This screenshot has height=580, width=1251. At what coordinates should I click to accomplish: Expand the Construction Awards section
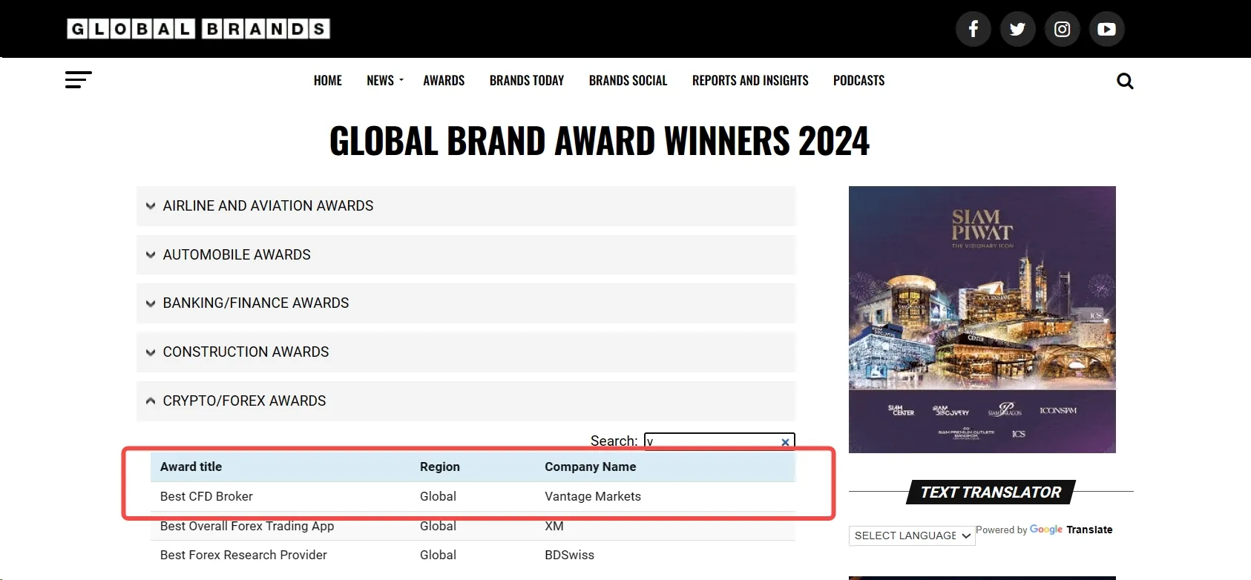coord(466,352)
